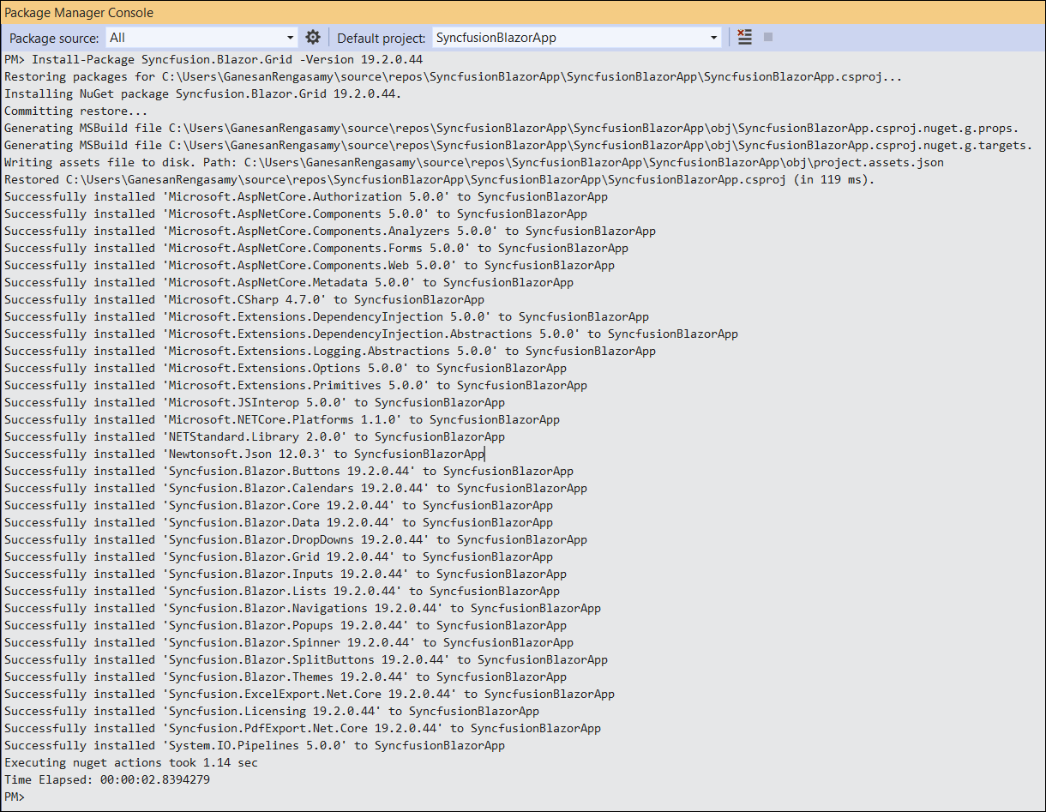This screenshot has width=1046, height=812.
Task: Click the 'Microsoft.AspNetCore.Components 5.0.0' installed line
Action: (x=296, y=214)
